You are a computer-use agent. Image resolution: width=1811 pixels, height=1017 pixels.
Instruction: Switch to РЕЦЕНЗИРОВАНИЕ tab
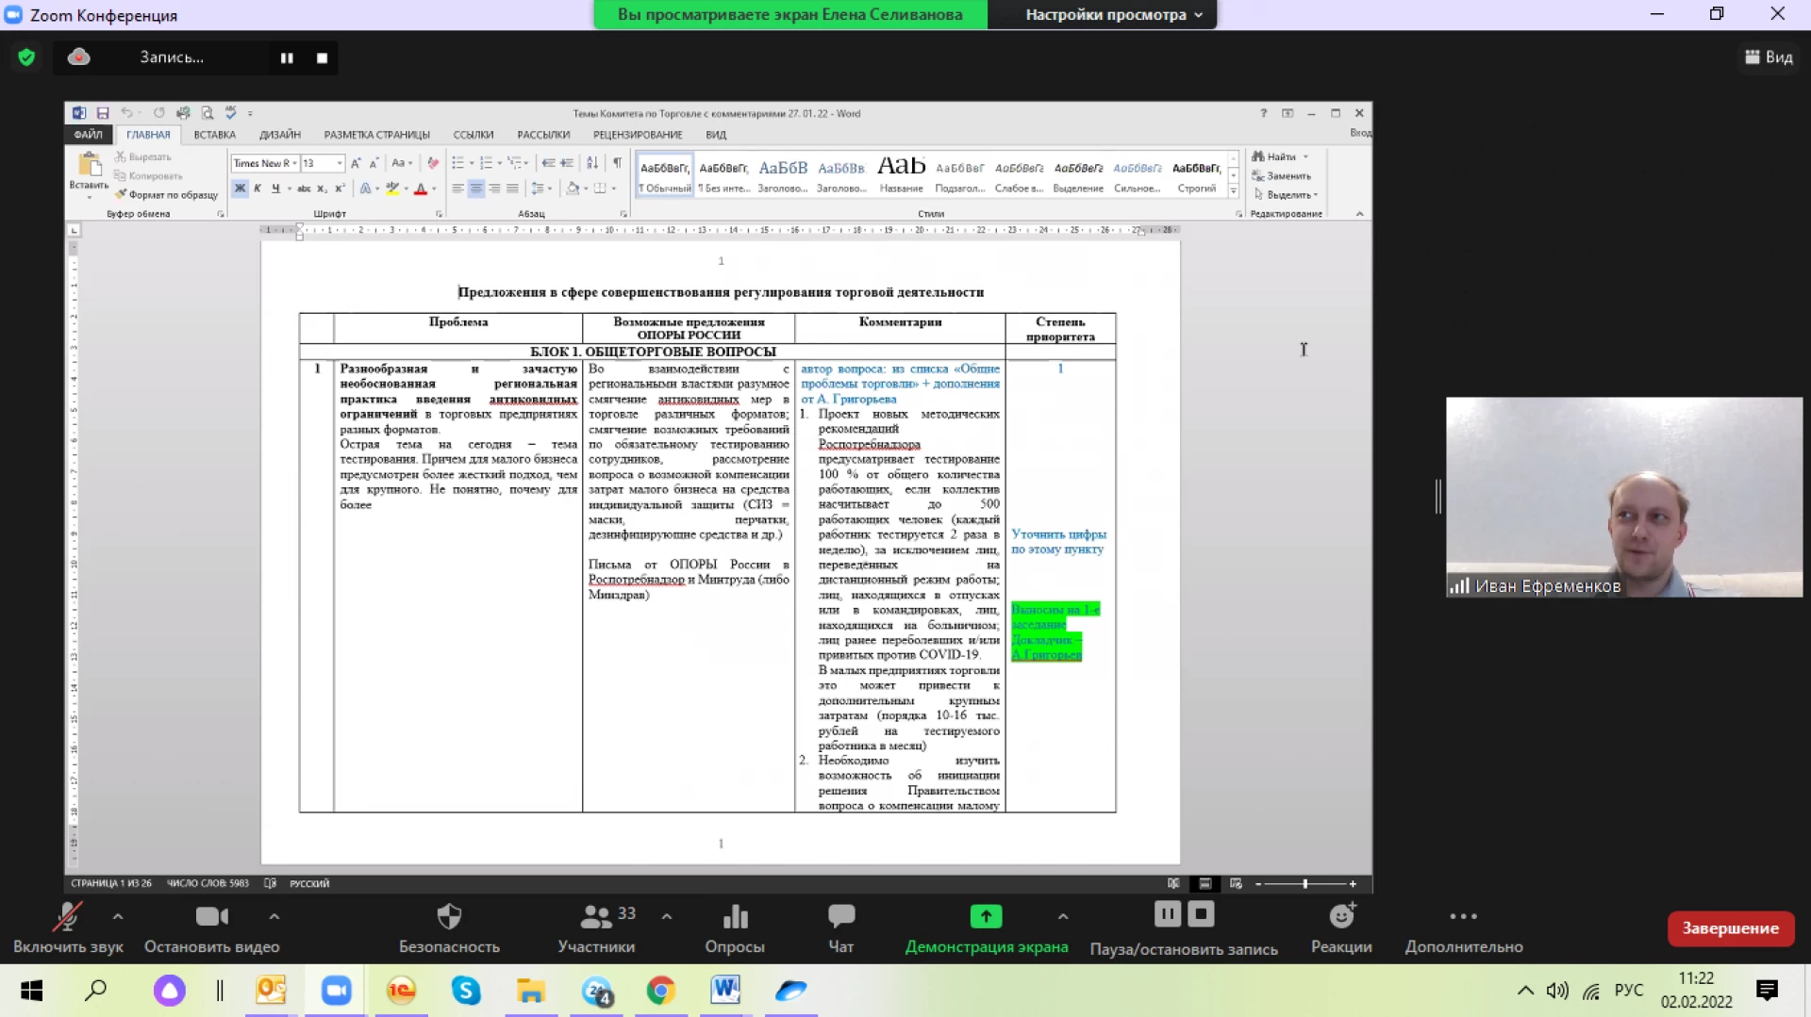(x=638, y=135)
